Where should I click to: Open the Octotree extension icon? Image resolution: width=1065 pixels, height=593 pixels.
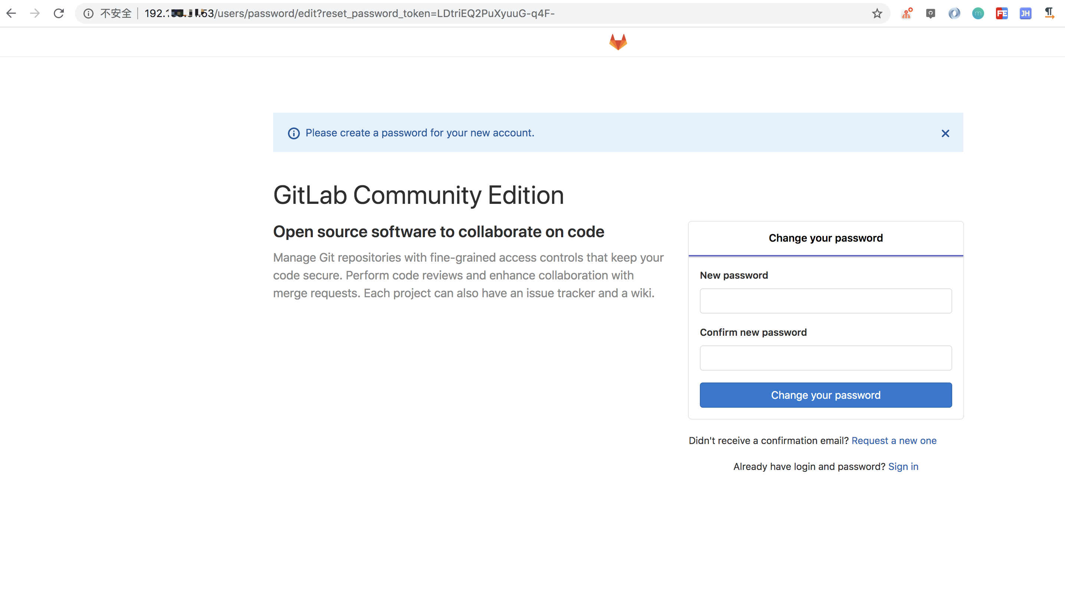point(907,13)
